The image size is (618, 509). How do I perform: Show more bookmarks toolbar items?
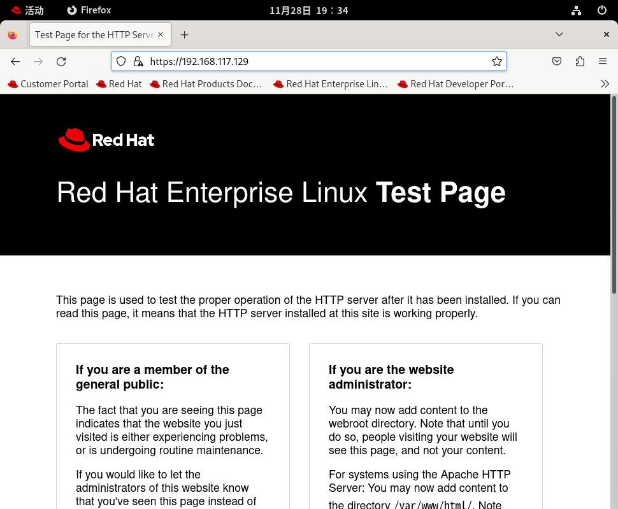point(605,84)
